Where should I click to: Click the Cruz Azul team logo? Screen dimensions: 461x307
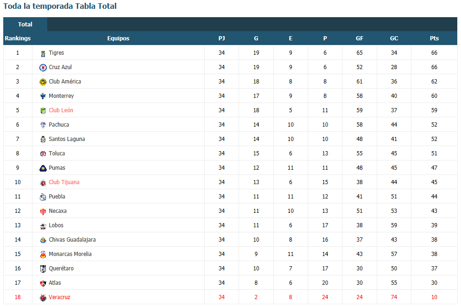(x=43, y=68)
